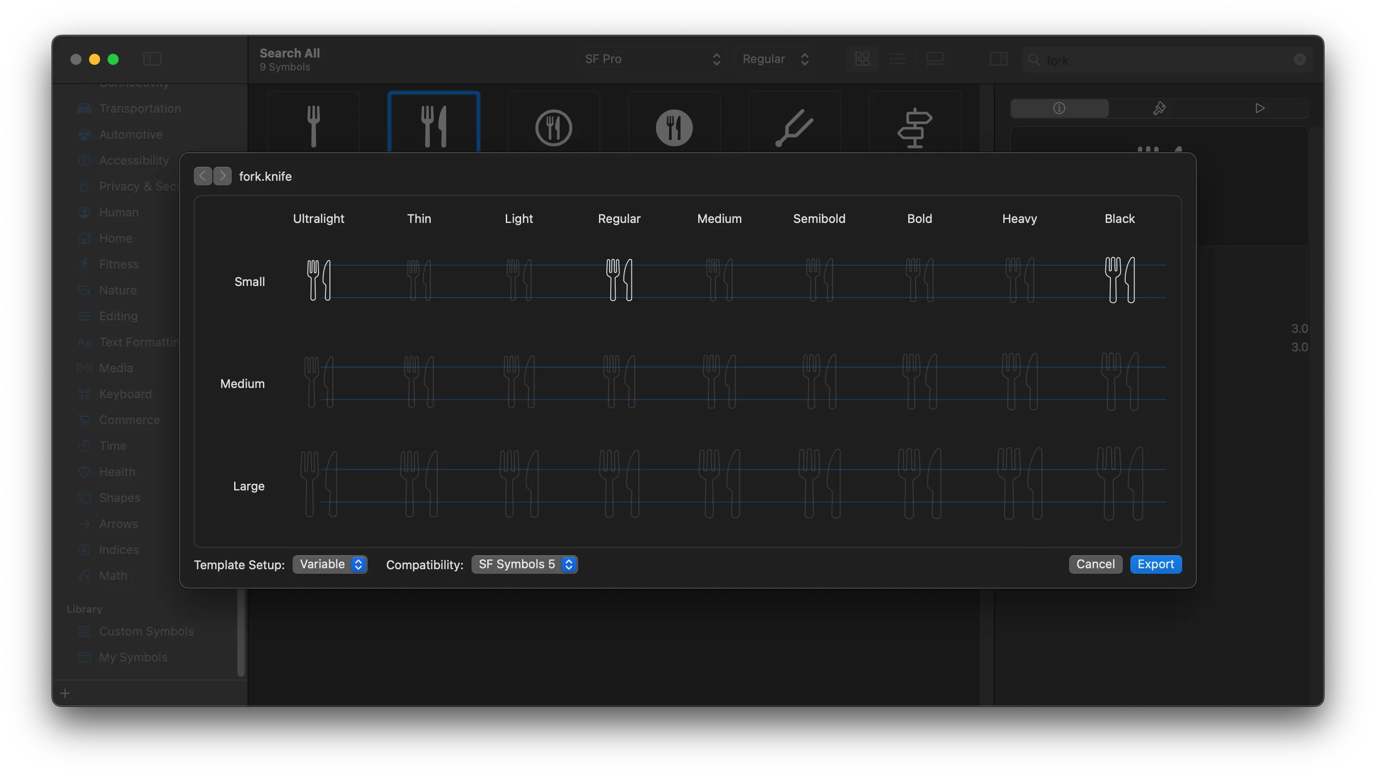The image size is (1376, 775).
Task: Open the My Symbols library
Action: pos(133,657)
